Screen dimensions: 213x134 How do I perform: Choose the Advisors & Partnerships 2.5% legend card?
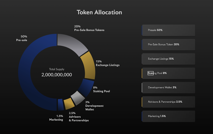tap(168, 102)
